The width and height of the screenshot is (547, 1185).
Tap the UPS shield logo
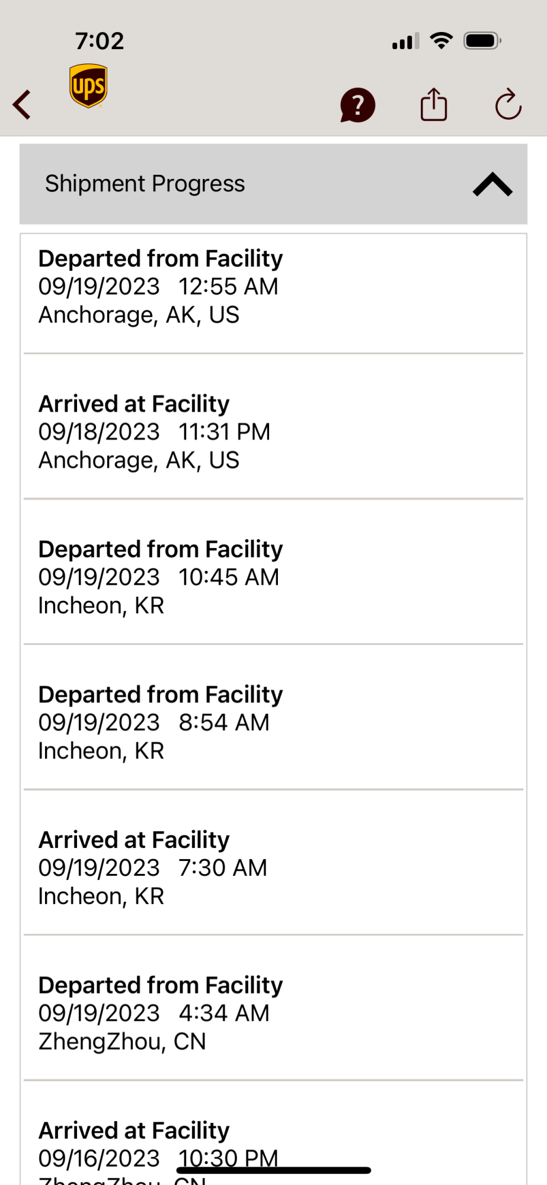point(88,86)
